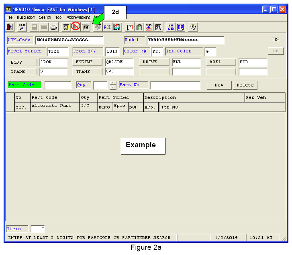The height and width of the screenshot is (255, 292).
Task: Click the Part No input field
Action: tap(175, 85)
